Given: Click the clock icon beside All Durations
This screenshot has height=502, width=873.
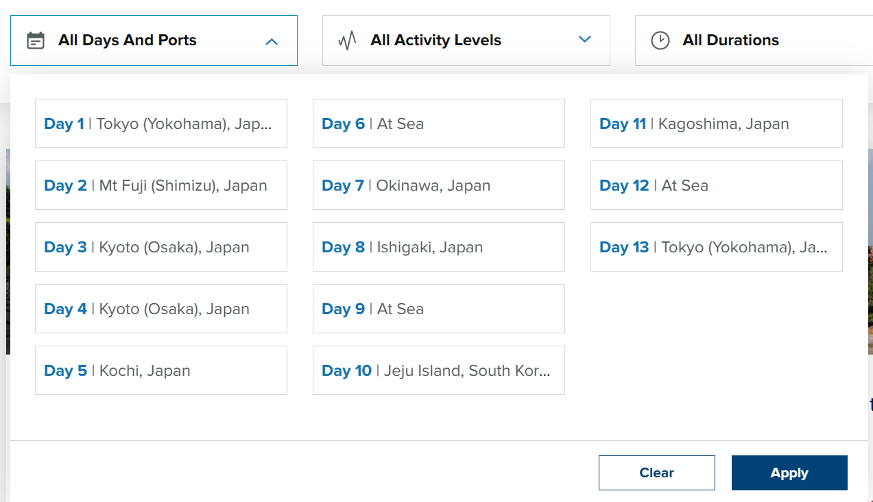Looking at the screenshot, I should 660,40.
